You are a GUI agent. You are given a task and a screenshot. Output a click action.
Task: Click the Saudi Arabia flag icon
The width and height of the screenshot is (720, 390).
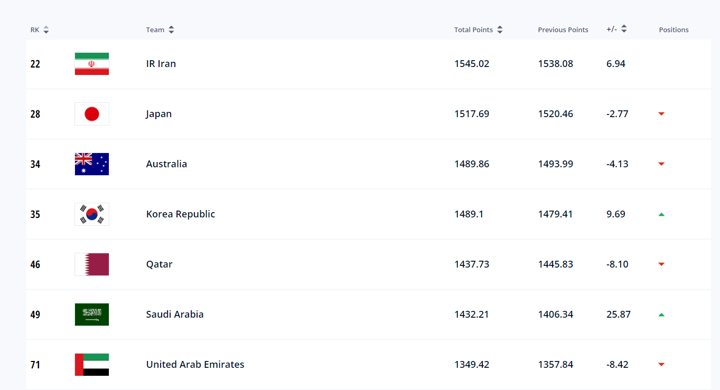[92, 315]
